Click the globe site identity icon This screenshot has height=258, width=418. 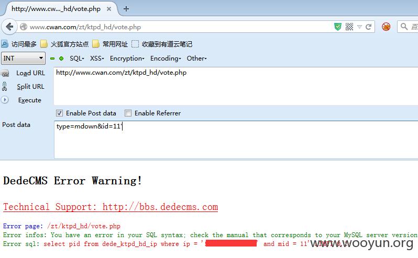24,27
